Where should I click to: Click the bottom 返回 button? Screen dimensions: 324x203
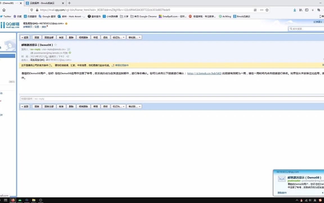pos(25,107)
